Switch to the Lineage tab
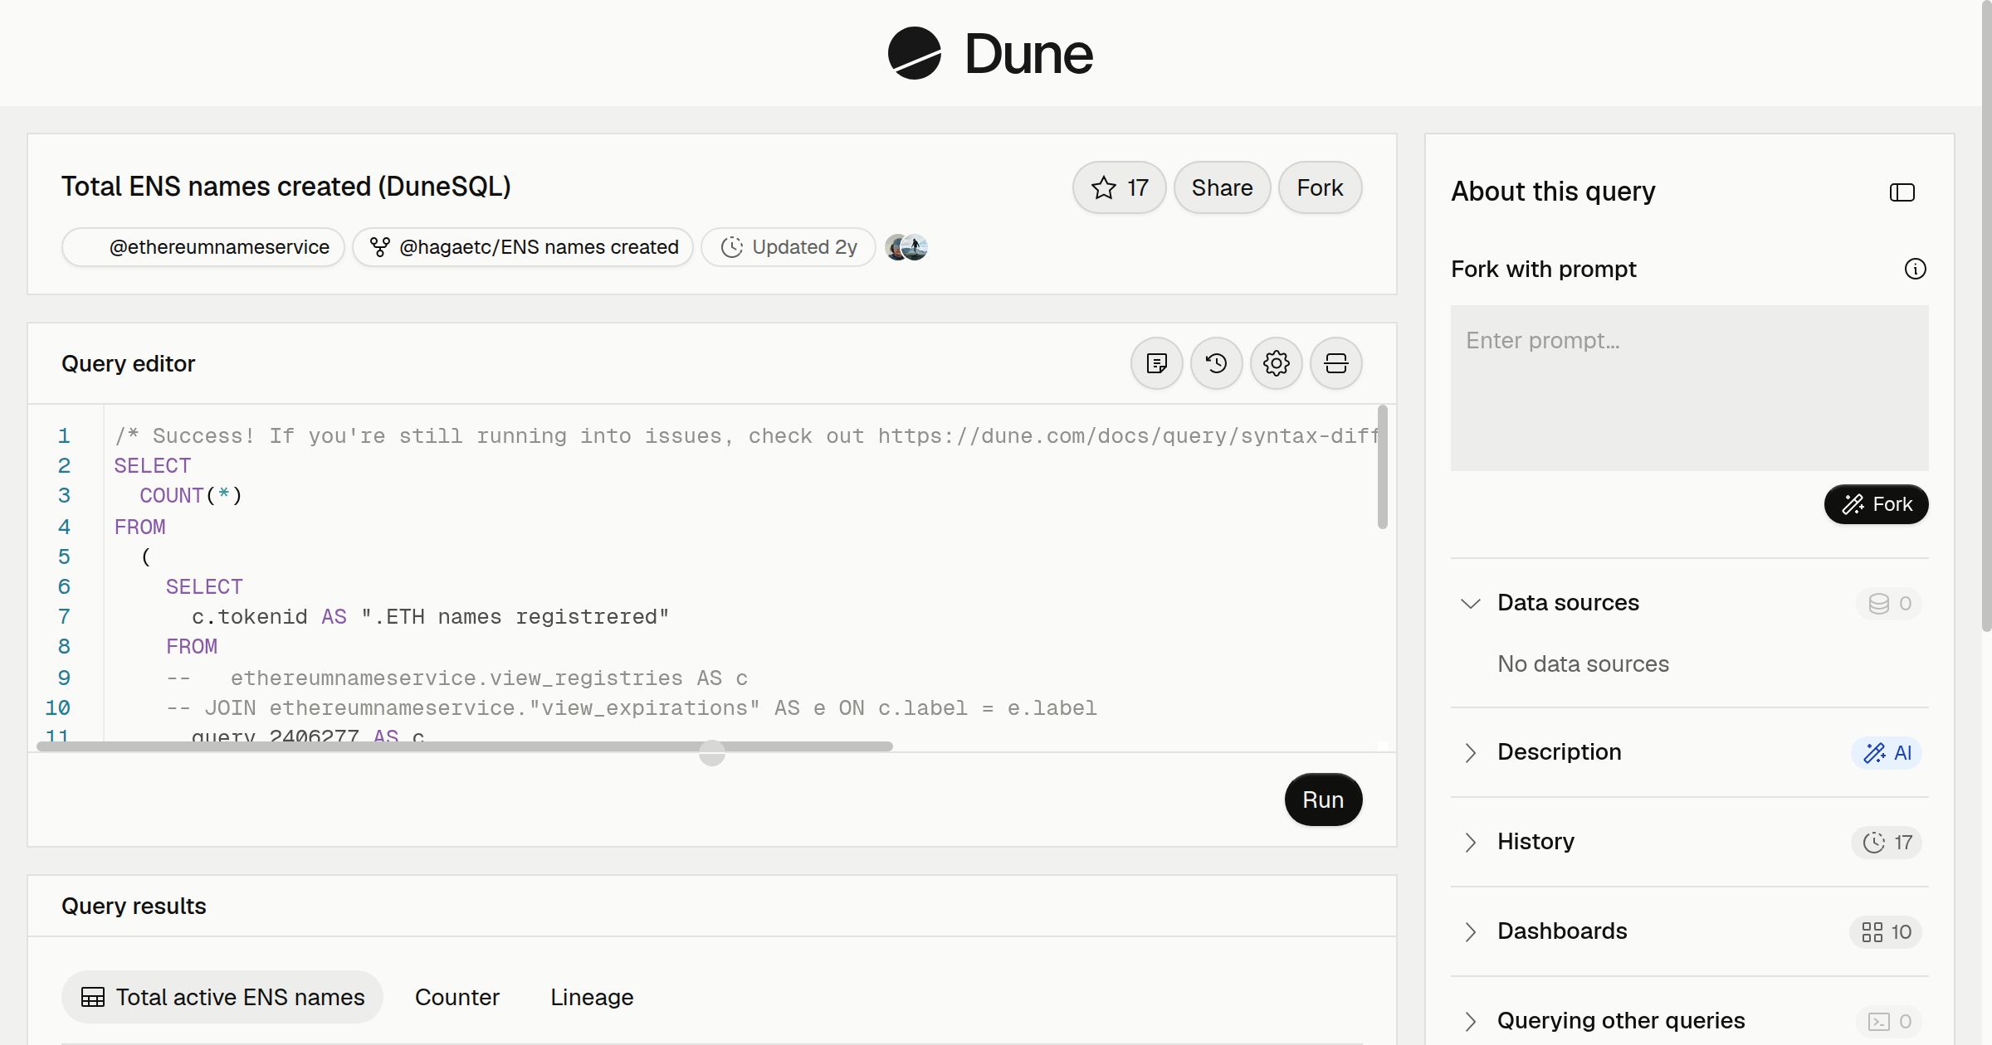 (592, 997)
